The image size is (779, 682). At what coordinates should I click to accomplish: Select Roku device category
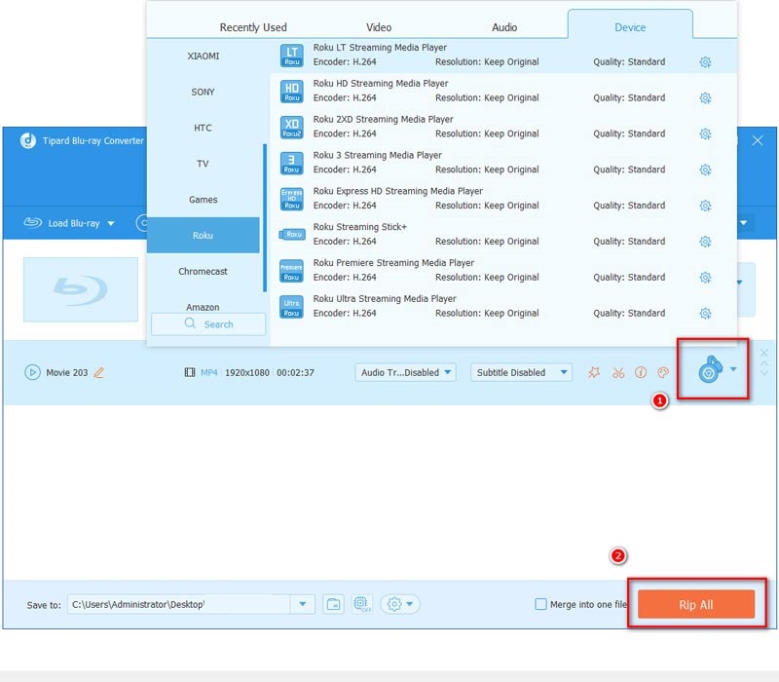click(204, 235)
